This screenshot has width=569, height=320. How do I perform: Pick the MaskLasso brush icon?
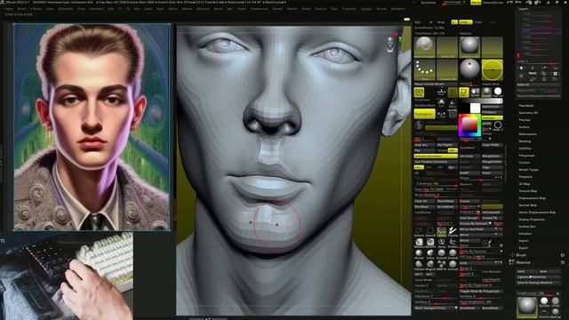(x=419, y=243)
